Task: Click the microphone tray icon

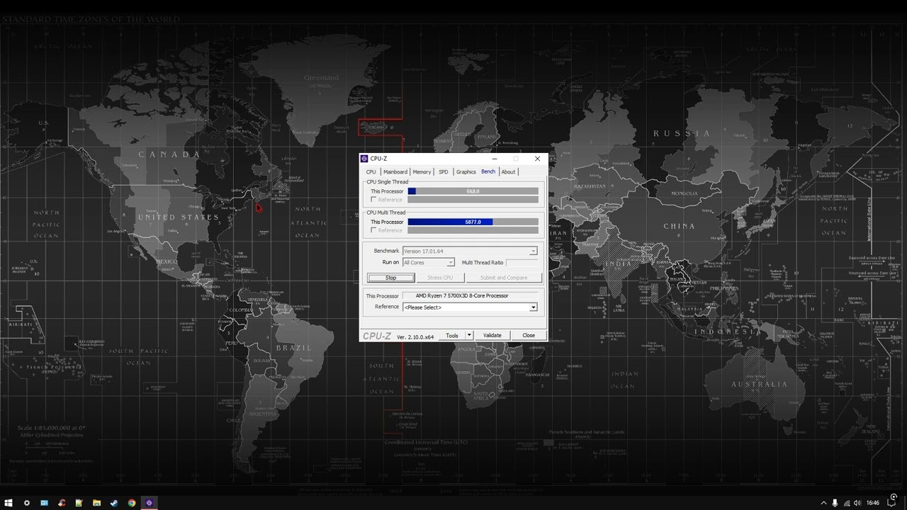Action: (x=835, y=503)
